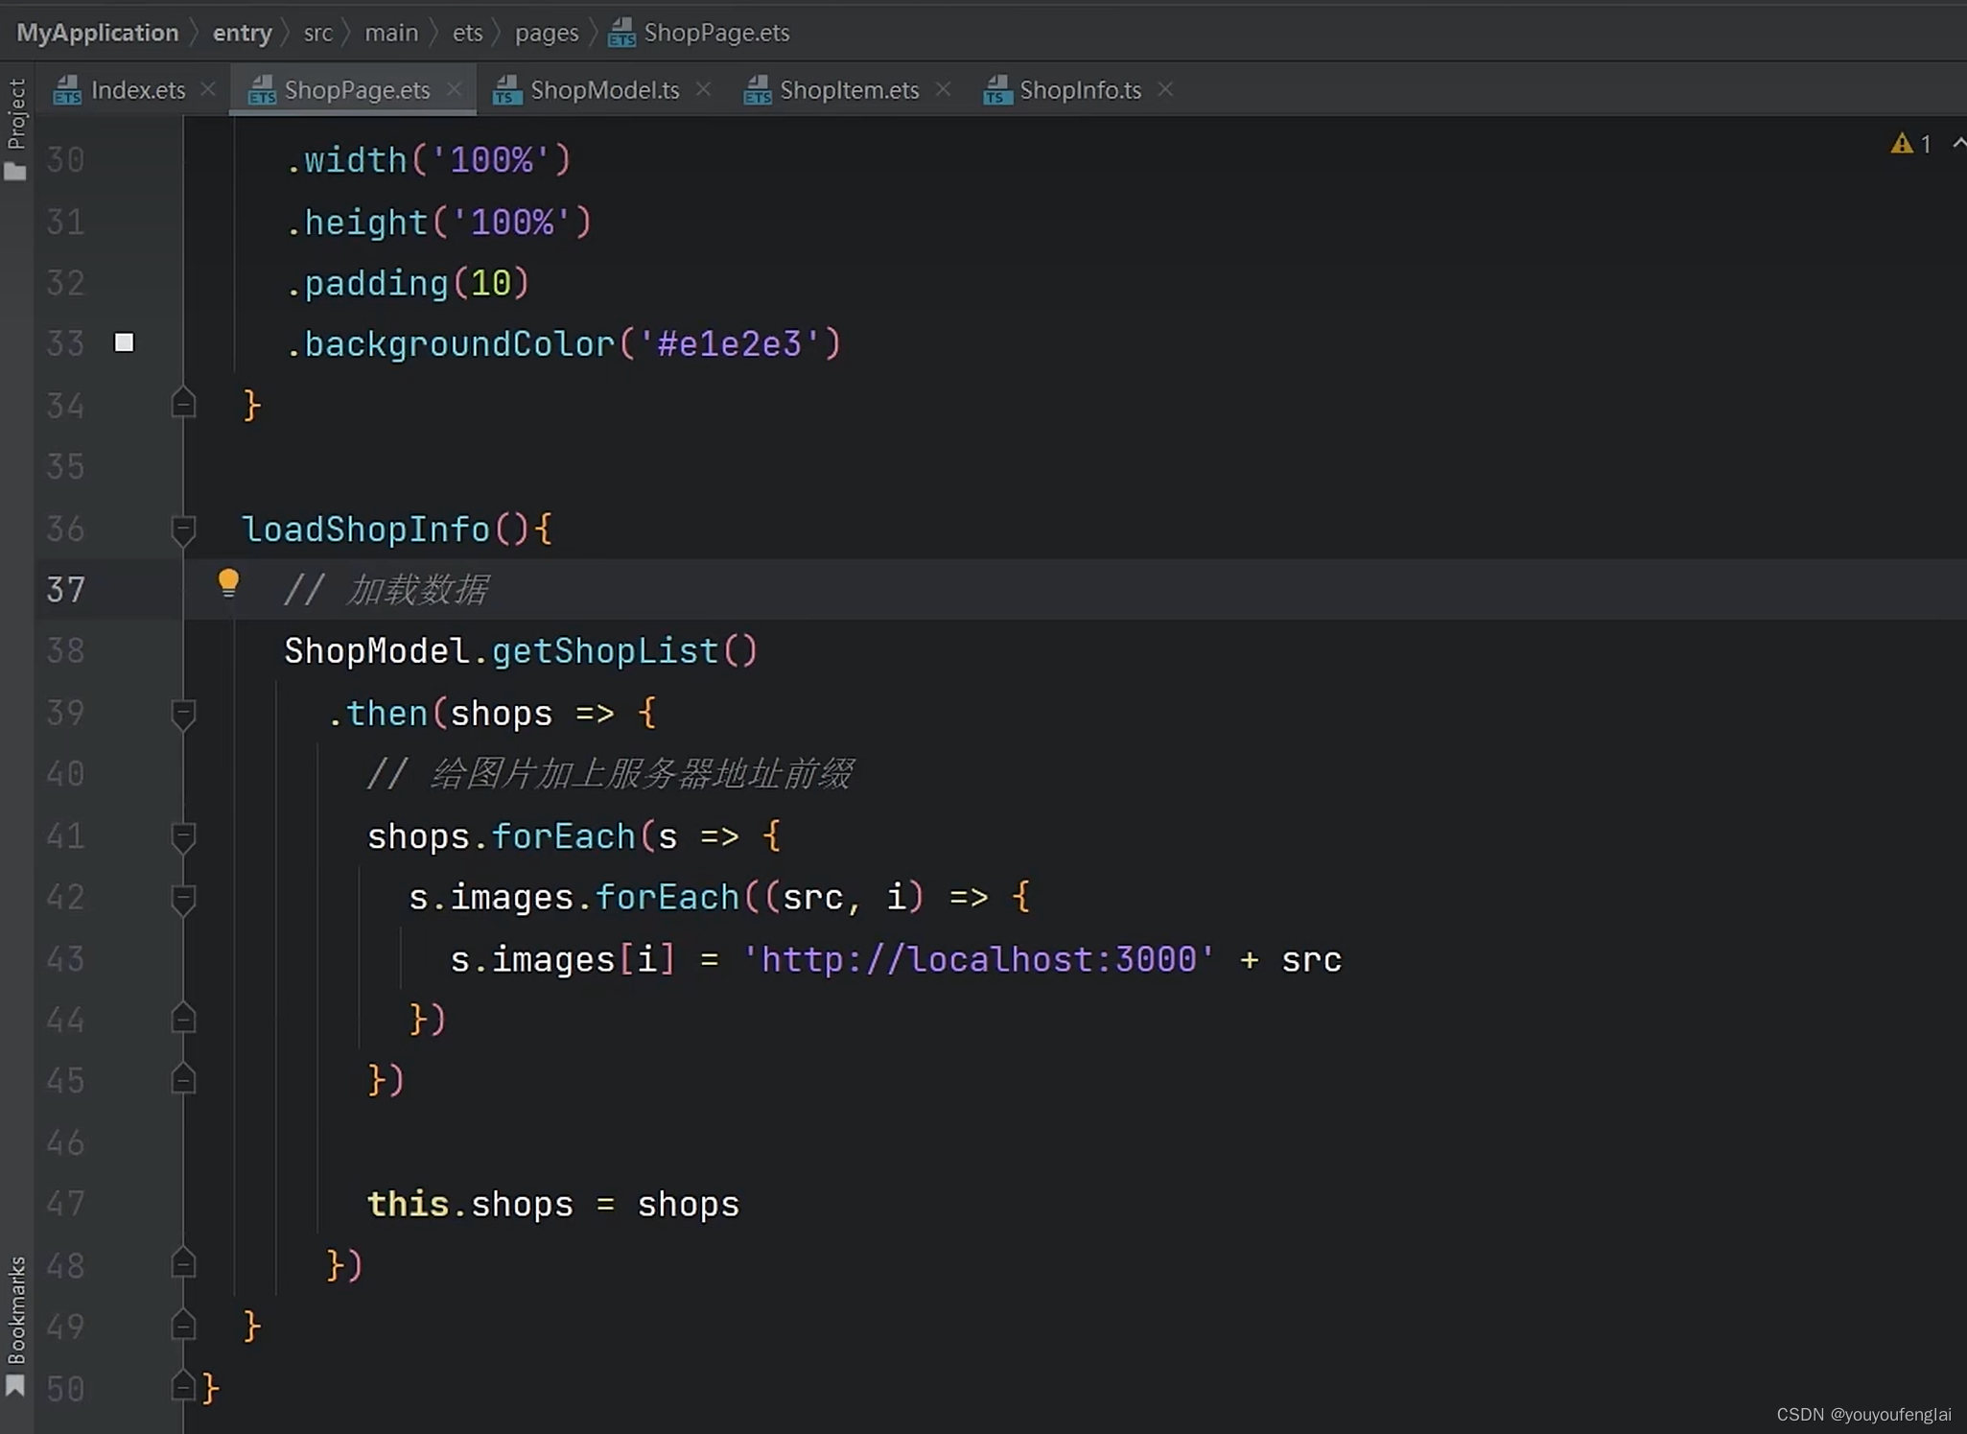The image size is (1967, 1434).
Task: Click the fold end marker on line 34
Action: [183, 404]
